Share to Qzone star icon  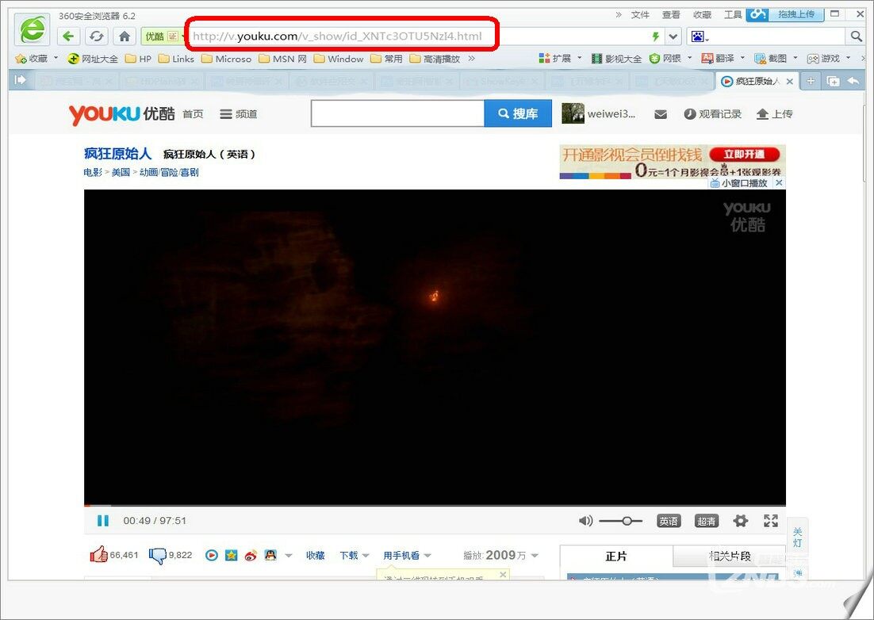tap(231, 555)
